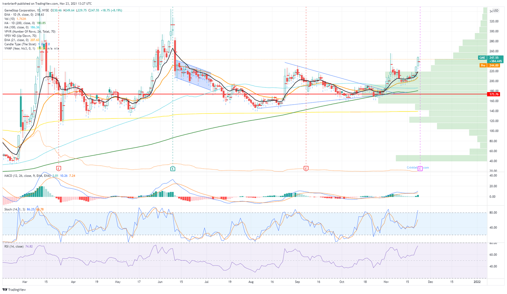Click the GME ticker price tag
507x294 pixels.
pos(483,58)
